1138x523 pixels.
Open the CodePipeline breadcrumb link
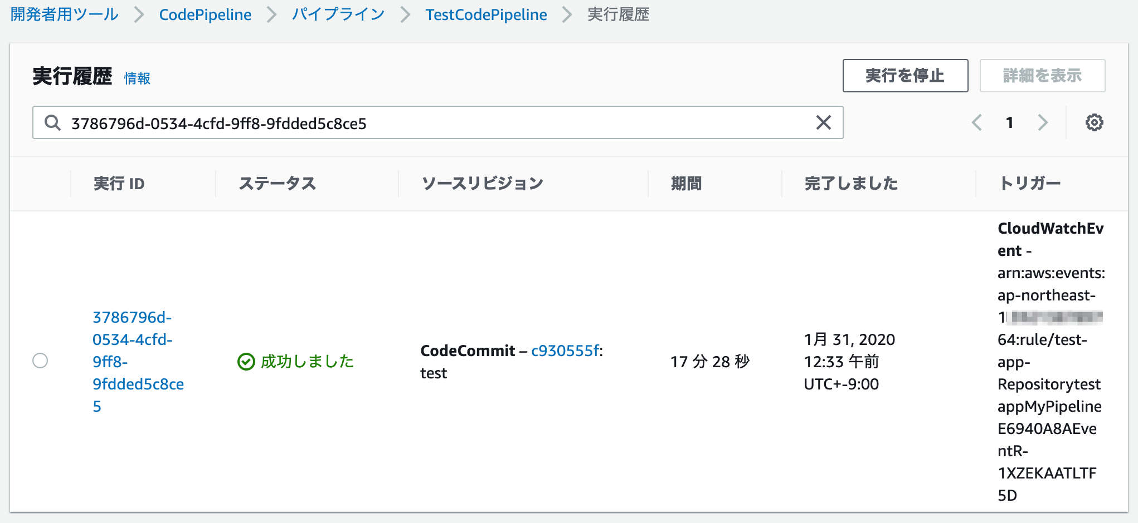pos(205,14)
